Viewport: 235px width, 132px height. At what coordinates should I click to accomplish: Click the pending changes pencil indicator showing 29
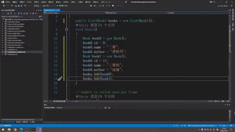pos(184,125)
